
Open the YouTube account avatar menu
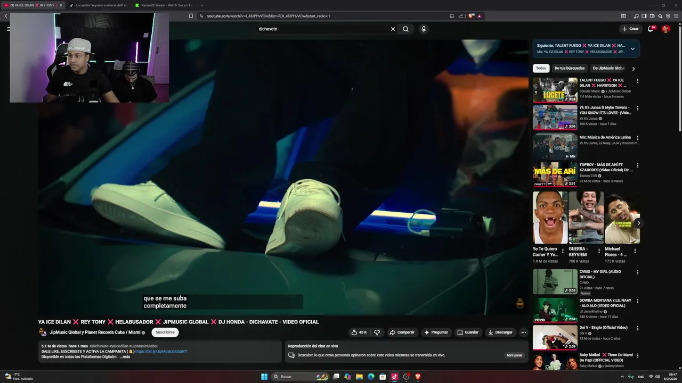click(x=665, y=29)
